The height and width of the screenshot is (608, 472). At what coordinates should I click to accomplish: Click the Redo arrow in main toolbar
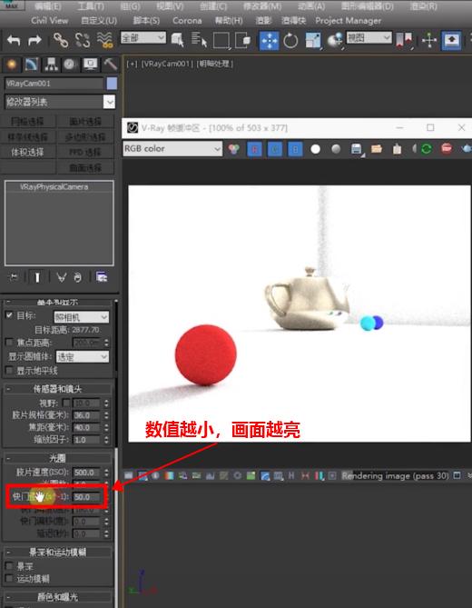(x=34, y=40)
